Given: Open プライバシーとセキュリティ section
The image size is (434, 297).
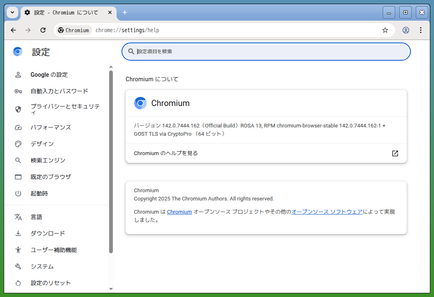Looking at the screenshot, I should [56, 109].
